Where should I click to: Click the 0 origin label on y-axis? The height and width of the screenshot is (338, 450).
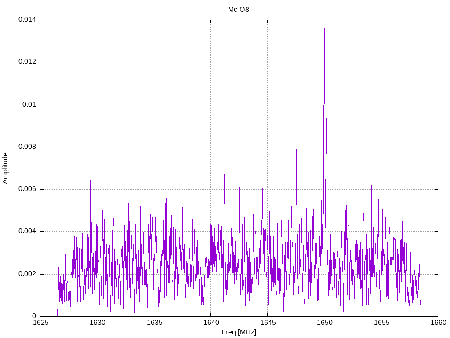(34, 316)
